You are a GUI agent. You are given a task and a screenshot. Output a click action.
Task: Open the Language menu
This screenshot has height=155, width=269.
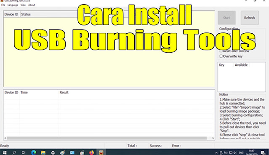point(13,5)
